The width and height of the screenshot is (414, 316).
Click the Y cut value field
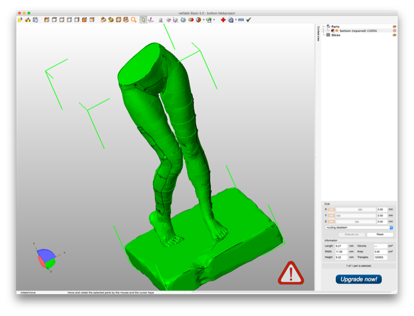coord(382,215)
